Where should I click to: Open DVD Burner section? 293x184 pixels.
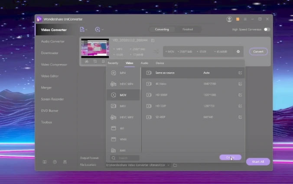pos(49,111)
